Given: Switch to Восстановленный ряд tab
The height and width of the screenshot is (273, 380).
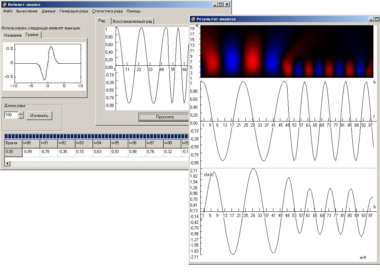Looking at the screenshot, I should (132, 21).
